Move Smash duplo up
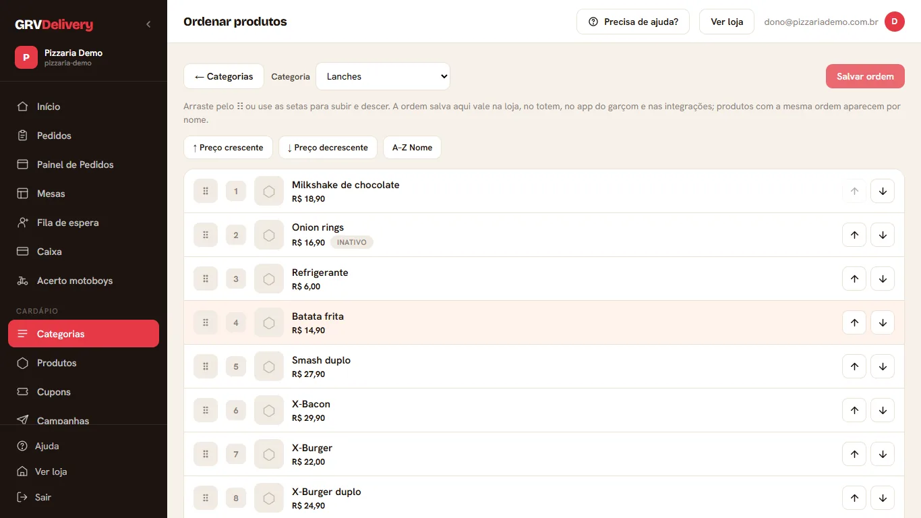This screenshot has width=921, height=518. (x=854, y=366)
